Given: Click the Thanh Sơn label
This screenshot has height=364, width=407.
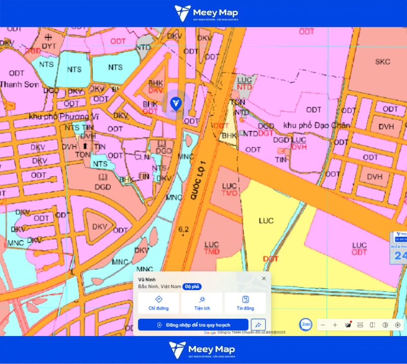Looking at the screenshot, I should [x=20, y=85].
